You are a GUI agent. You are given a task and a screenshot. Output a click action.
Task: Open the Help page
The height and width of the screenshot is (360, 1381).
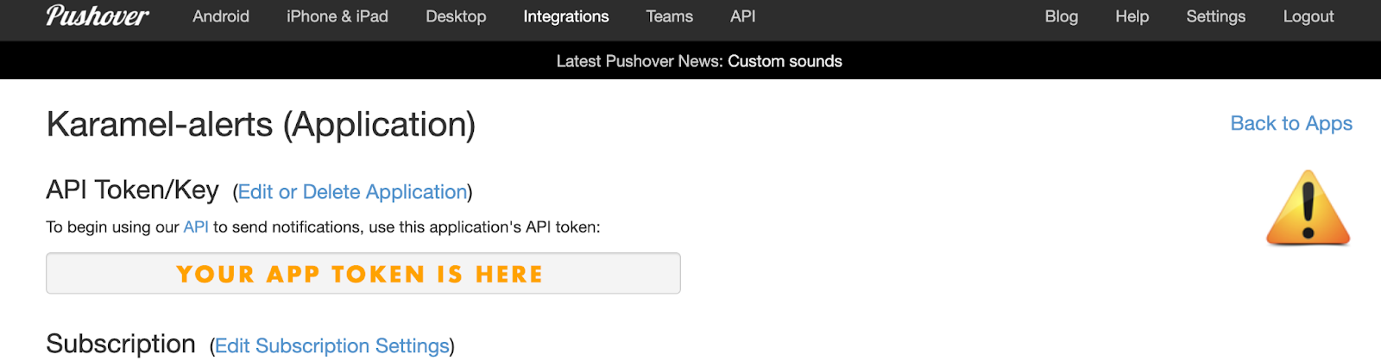[1132, 16]
